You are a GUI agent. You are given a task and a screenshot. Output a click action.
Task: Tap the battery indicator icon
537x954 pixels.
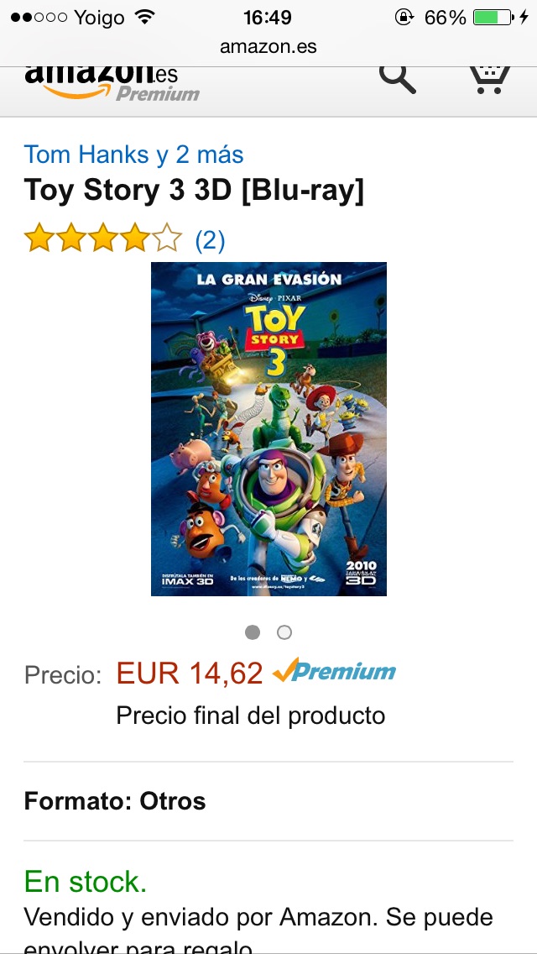[493, 17]
